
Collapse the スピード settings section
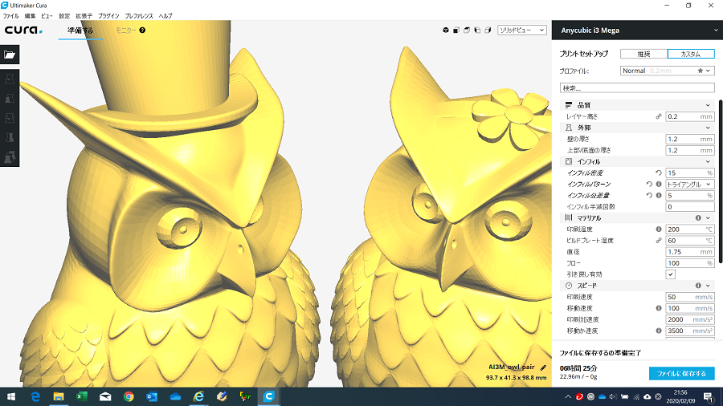(708, 286)
